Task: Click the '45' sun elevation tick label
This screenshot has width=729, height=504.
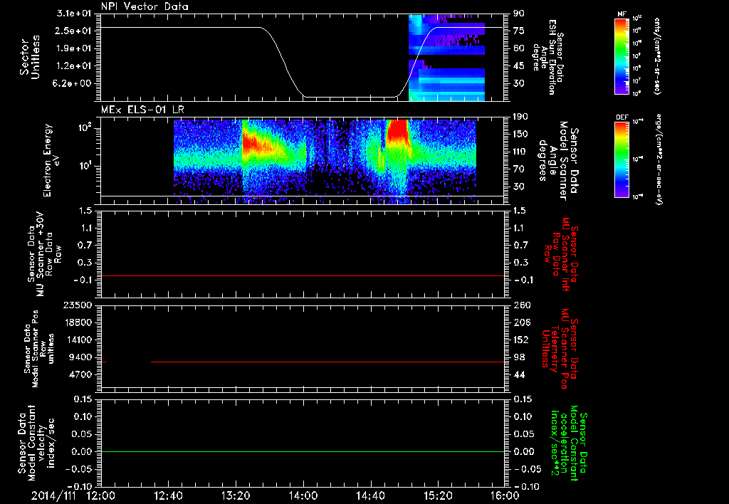Action: (x=519, y=66)
